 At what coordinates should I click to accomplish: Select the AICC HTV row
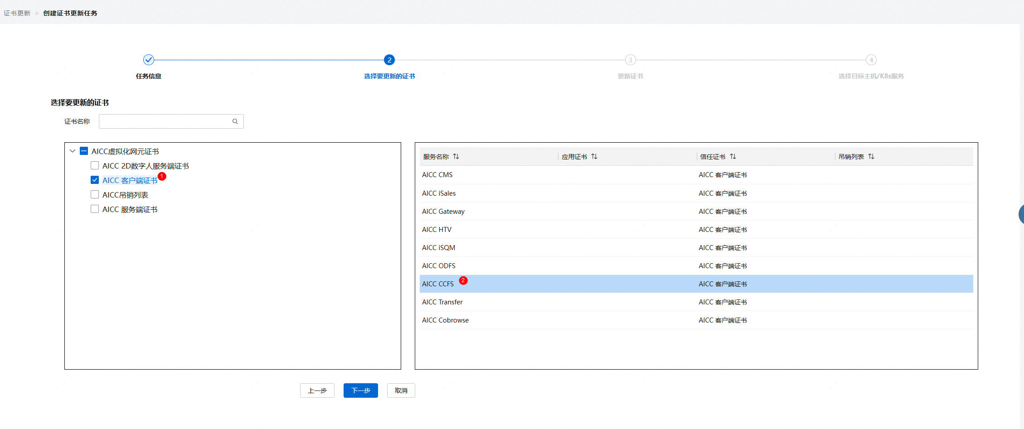[696, 230]
